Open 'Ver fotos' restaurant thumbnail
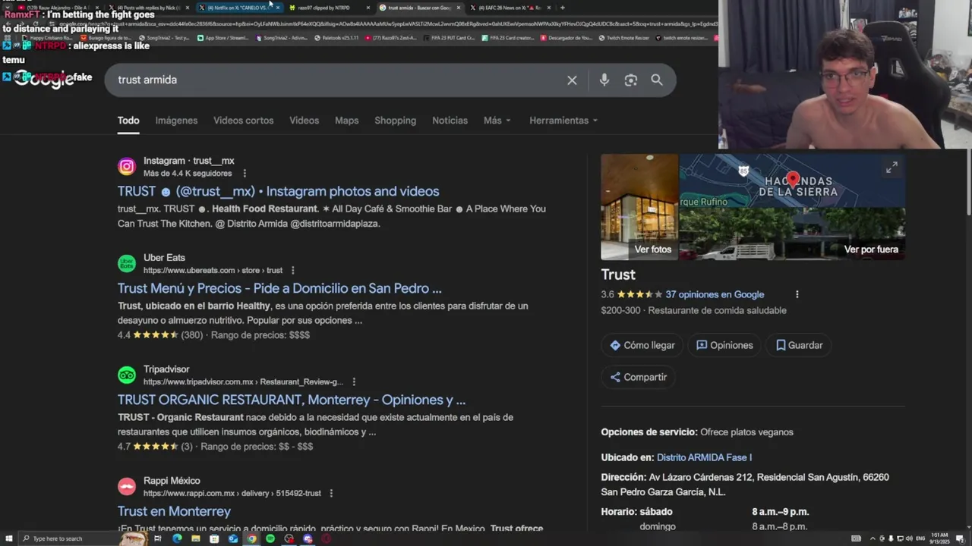The width and height of the screenshot is (972, 546). tap(639, 207)
